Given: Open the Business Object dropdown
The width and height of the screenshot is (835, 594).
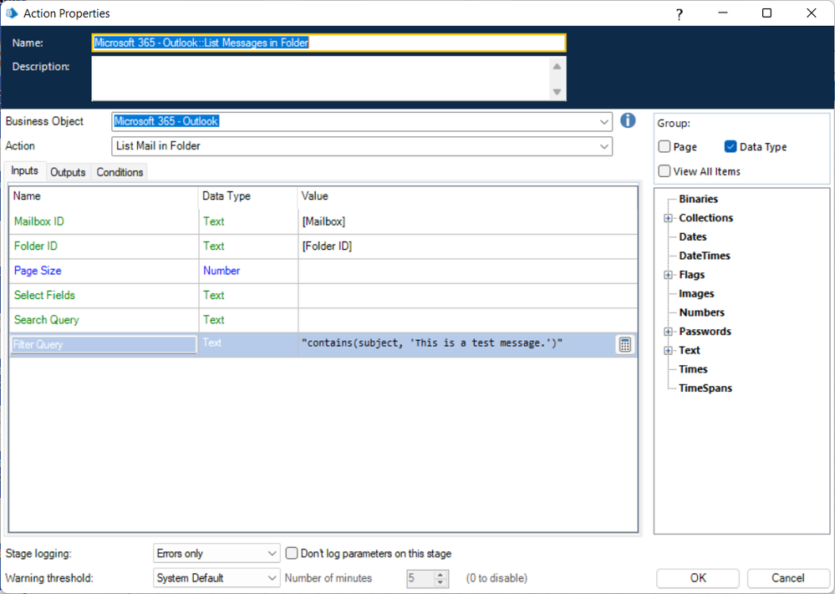Looking at the screenshot, I should pyautogui.click(x=603, y=121).
